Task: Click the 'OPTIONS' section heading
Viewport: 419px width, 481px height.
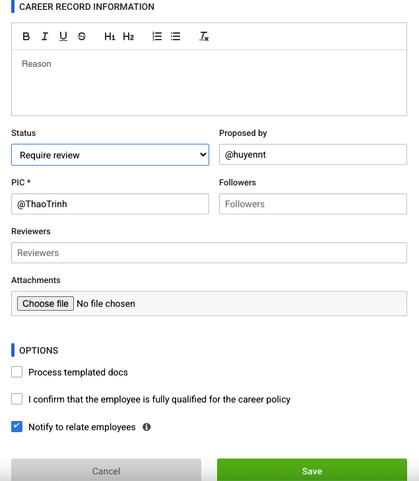Action: (x=39, y=350)
